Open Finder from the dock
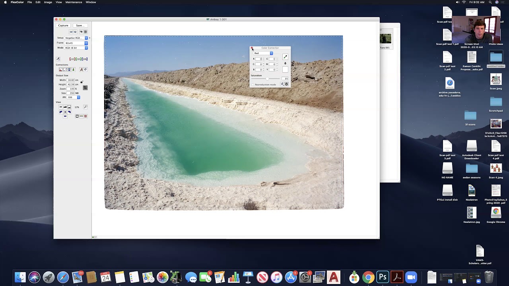The height and width of the screenshot is (286, 509). click(20, 277)
